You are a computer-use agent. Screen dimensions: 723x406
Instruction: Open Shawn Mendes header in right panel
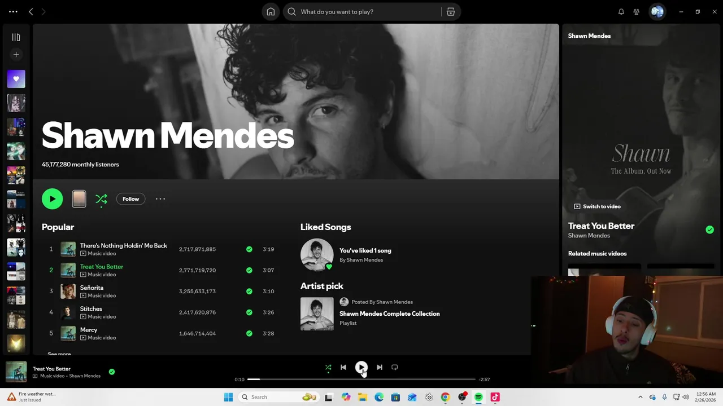589,36
